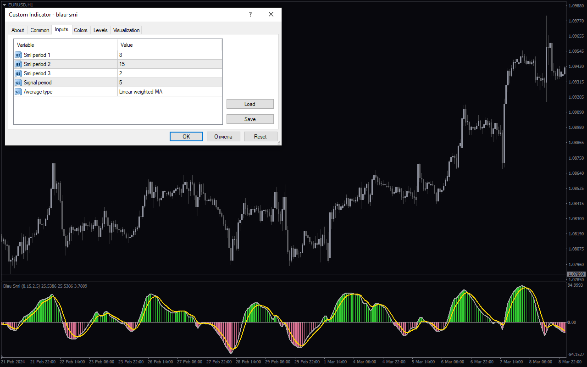The width and height of the screenshot is (587, 367).
Task: Switch to the About tab
Action: (x=18, y=30)
